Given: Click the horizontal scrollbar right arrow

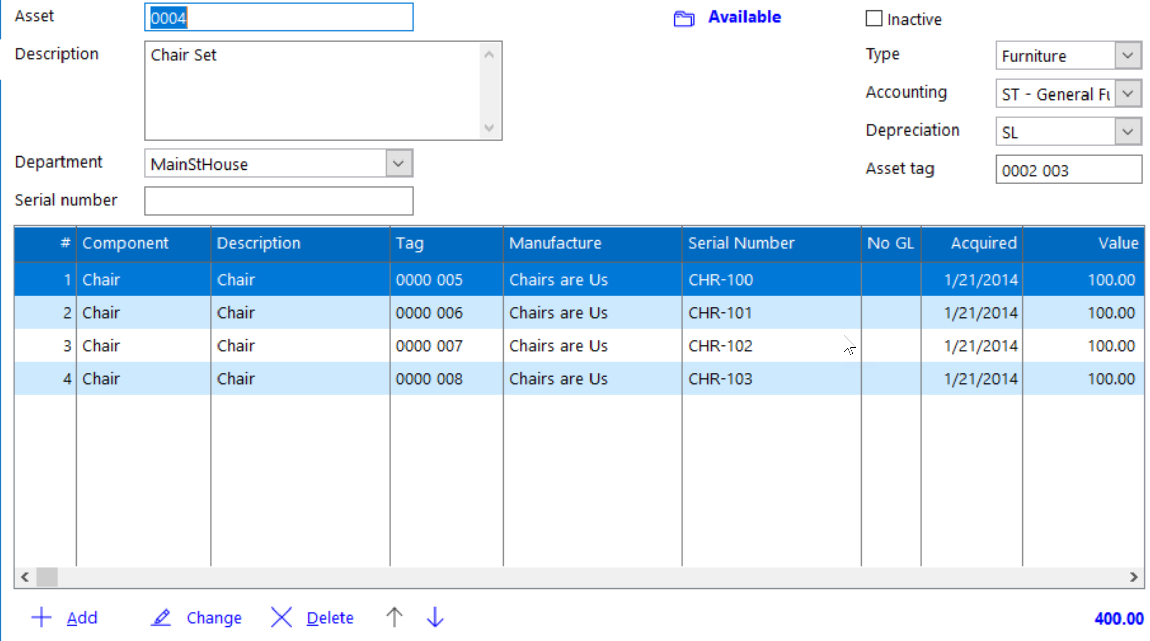Looking at the screenshot, I should pos(1134,577).
